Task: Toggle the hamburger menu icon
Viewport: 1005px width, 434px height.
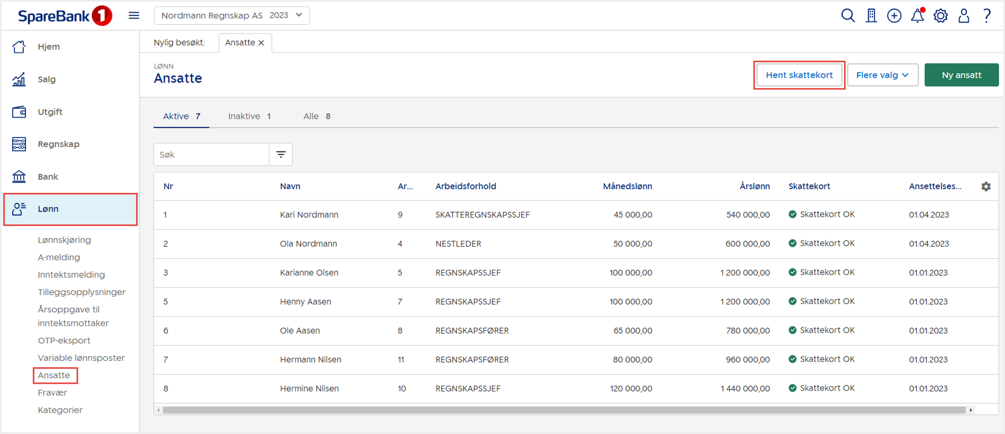Action: pyautogui.click(x=134, y=16)
